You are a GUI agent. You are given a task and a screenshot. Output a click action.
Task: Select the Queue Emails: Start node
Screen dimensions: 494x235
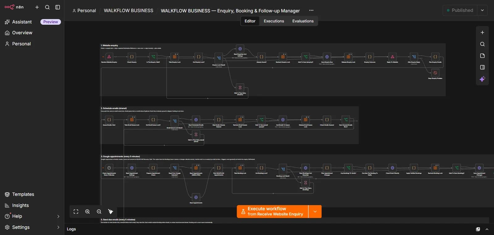point(109,120)
